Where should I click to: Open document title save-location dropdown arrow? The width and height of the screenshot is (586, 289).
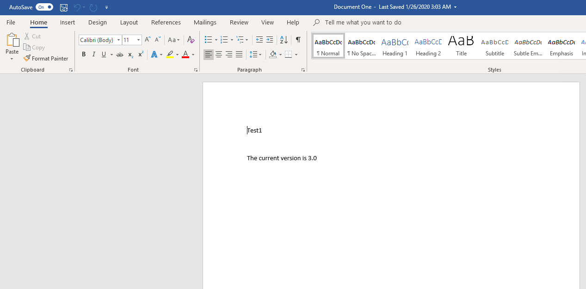coord(455,7)
